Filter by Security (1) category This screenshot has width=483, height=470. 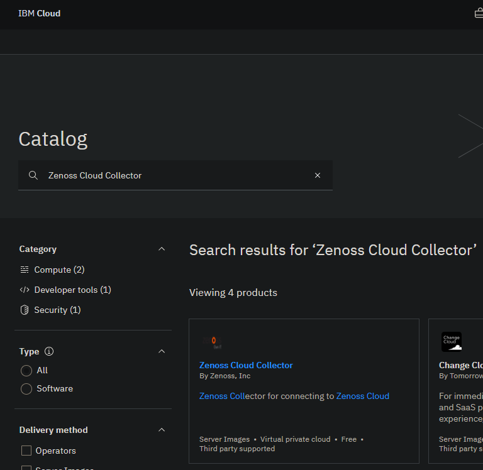pyautogui.click(x=57, y=310)
